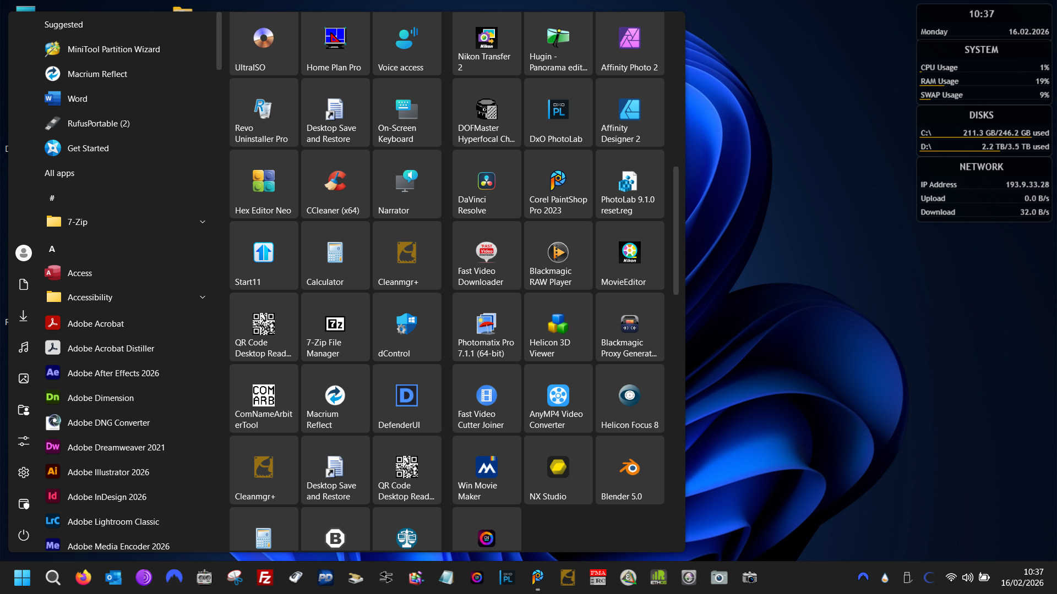Launch Helicon Focus 8 tile
The image size is (1057, 594).
pos(629,399)
